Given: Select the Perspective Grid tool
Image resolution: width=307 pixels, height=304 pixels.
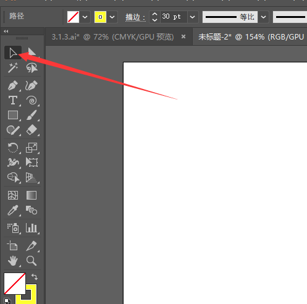Looking at the screenshot, I should tap(32, 177).
